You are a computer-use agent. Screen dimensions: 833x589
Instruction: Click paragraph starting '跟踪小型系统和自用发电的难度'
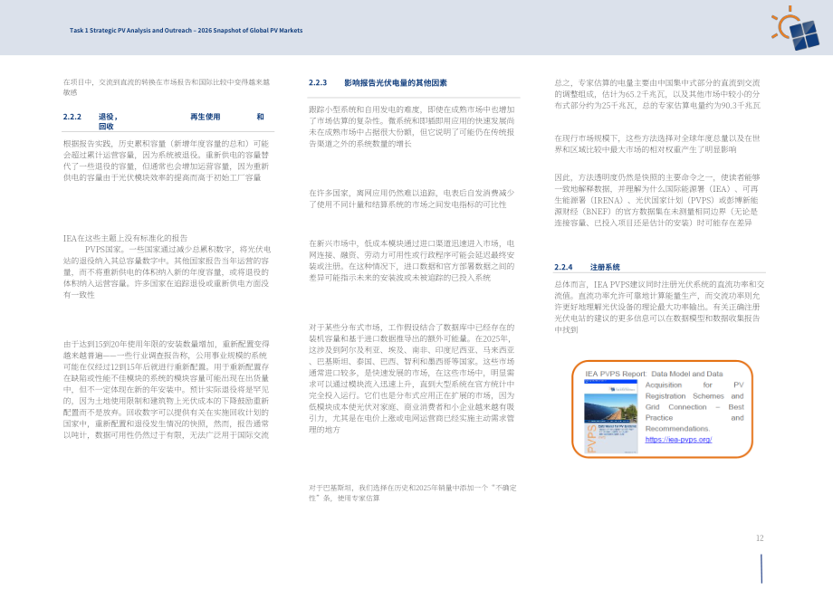pos(412,127)
